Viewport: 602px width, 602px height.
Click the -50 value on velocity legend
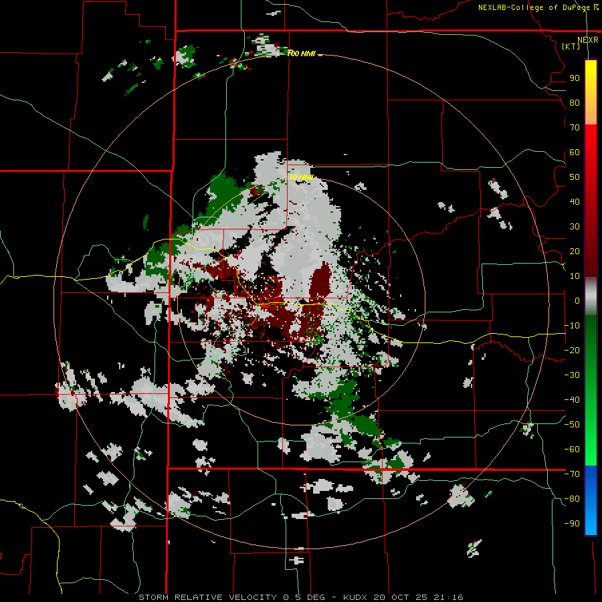coord(572,425)
